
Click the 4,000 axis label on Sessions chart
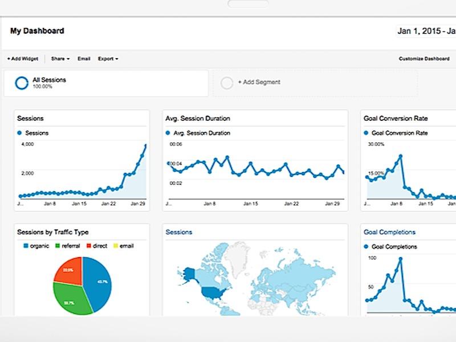[x=27, y=144]
